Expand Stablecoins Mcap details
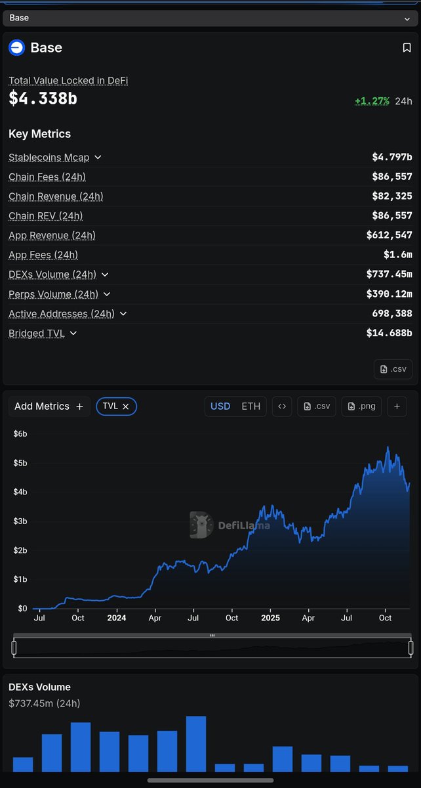The width and height of the screenshot is (421, 788). [x=98, y=158]
